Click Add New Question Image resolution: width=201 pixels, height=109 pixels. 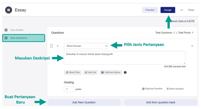(84, 102)
